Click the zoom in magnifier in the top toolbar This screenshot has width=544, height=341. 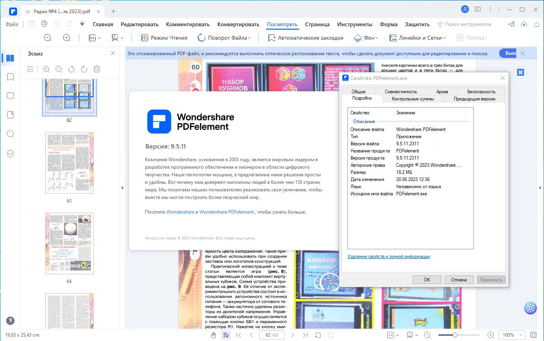[x=67, y=38]
